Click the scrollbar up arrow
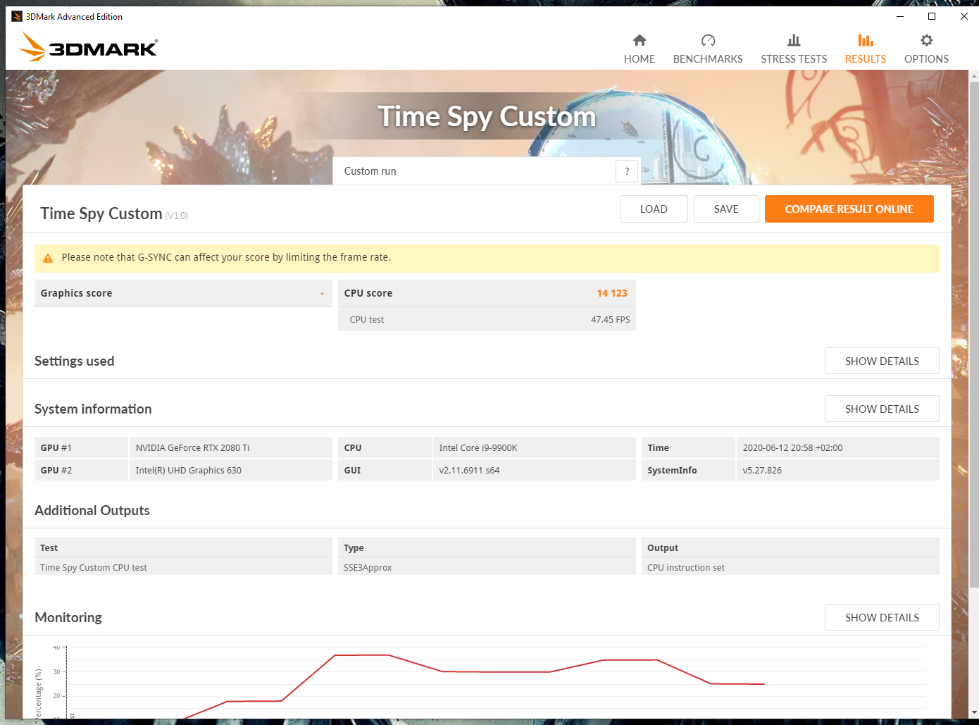This screenshot has width=979, height=725. pos(974,75)
